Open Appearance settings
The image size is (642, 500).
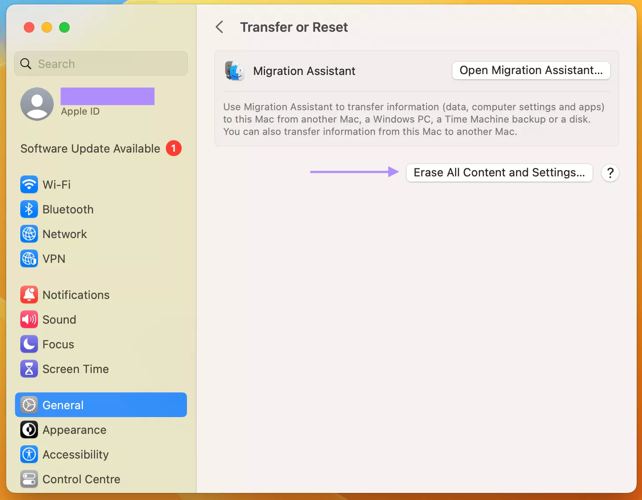click(74, 429)
